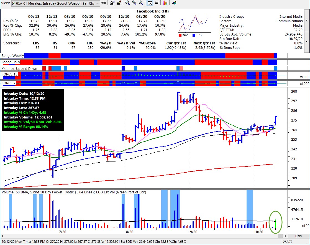The image size is (310, 245).
Task: Click the P/E TTM value 32.29
Action: 298,30
